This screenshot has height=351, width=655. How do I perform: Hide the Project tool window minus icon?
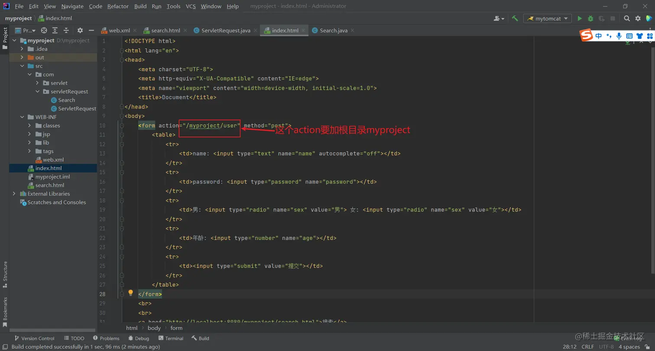(x=91, y=30)
